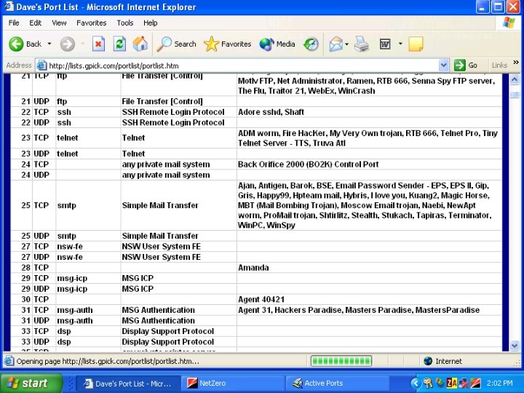
Task: Click the yellow note icon in toolbar
Action: pyautogui.click(x=416, y=44)
